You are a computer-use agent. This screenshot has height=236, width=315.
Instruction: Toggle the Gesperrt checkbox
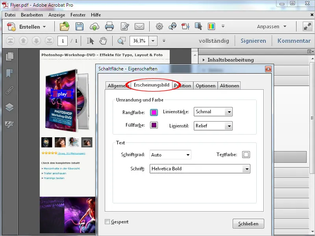[x=107, y=222]
